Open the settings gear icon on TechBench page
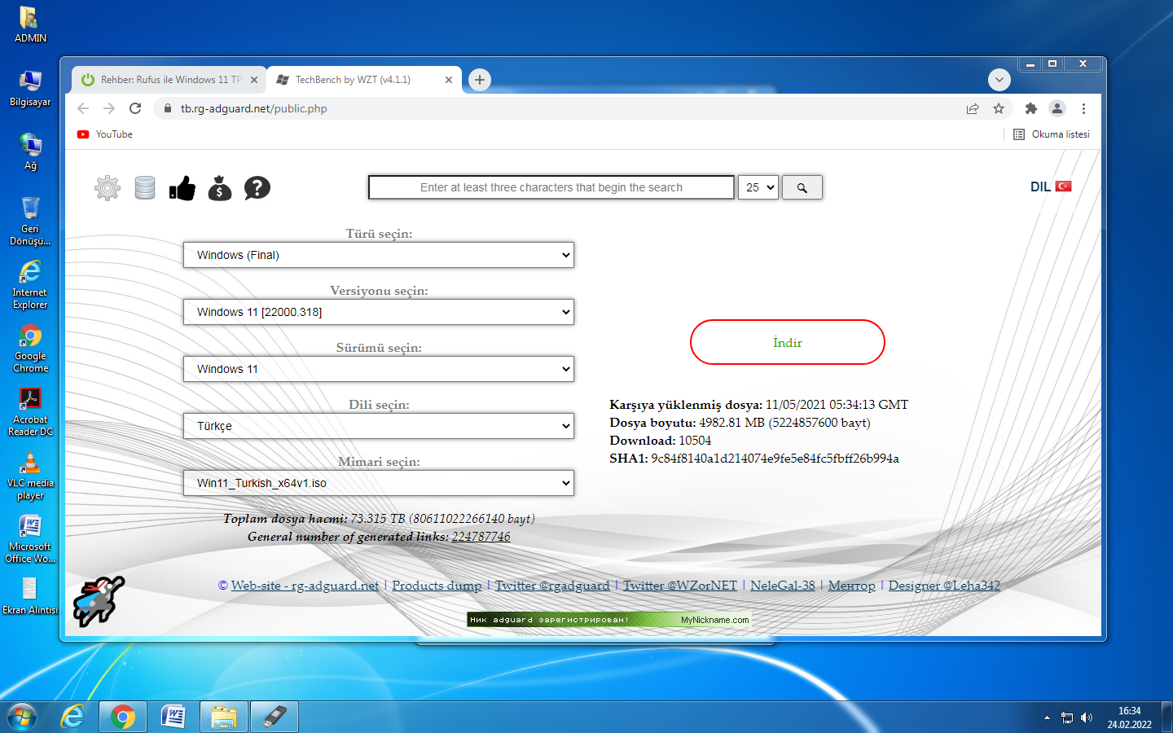The image size is (1173, 733). pyautogui.click(x=108, y=188)
